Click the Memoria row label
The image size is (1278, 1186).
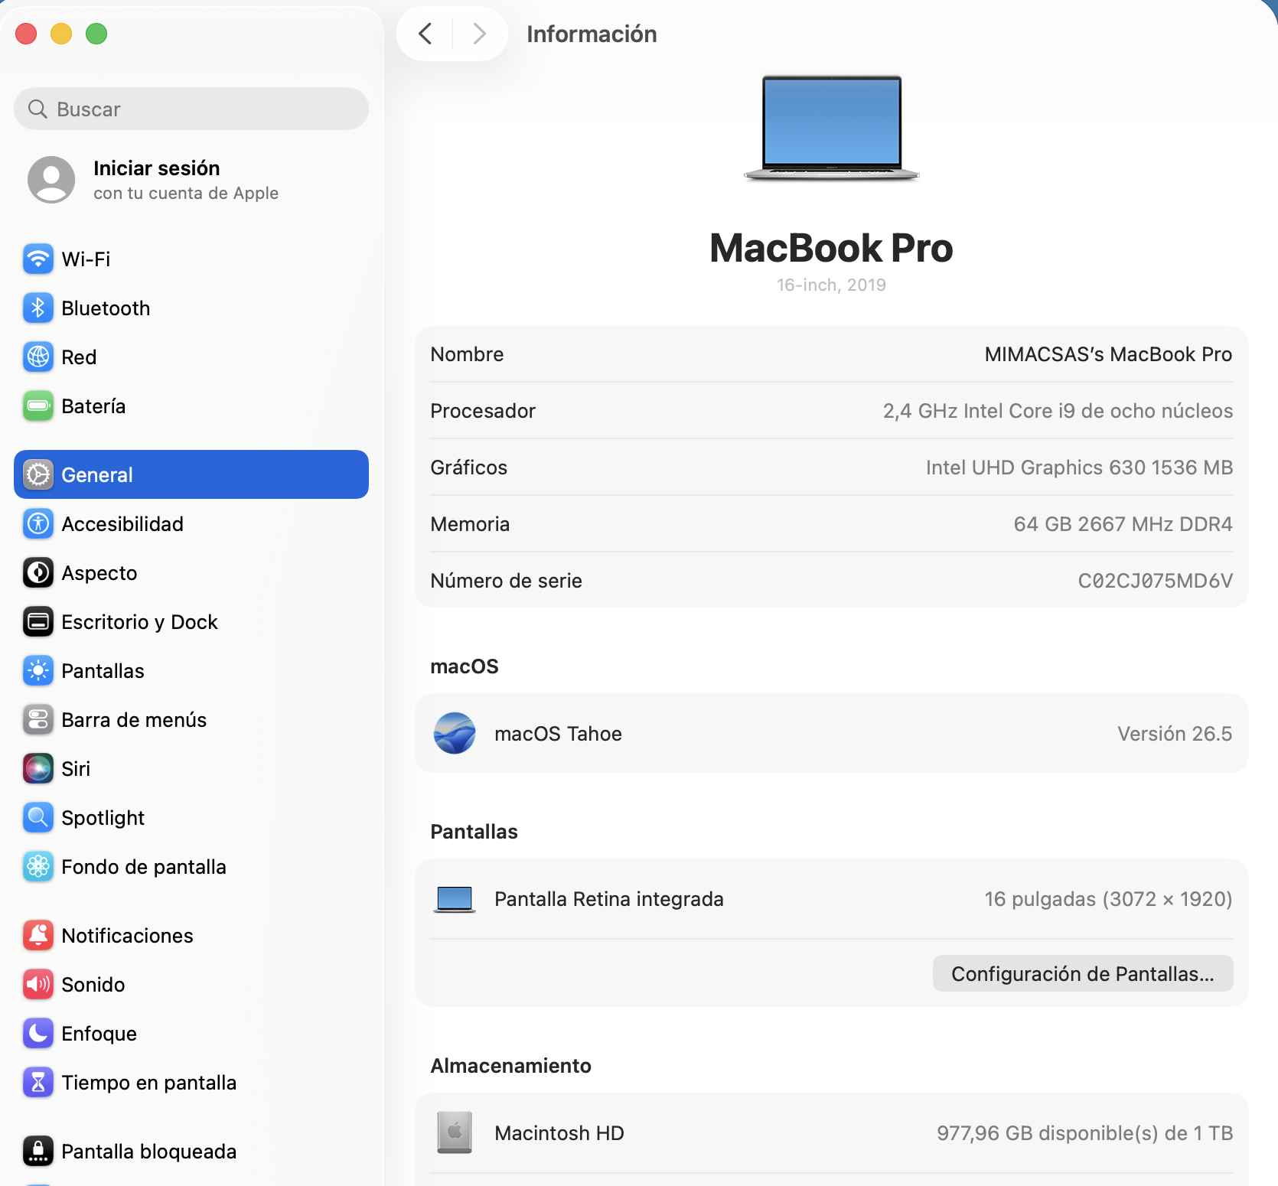click(470, 524)
